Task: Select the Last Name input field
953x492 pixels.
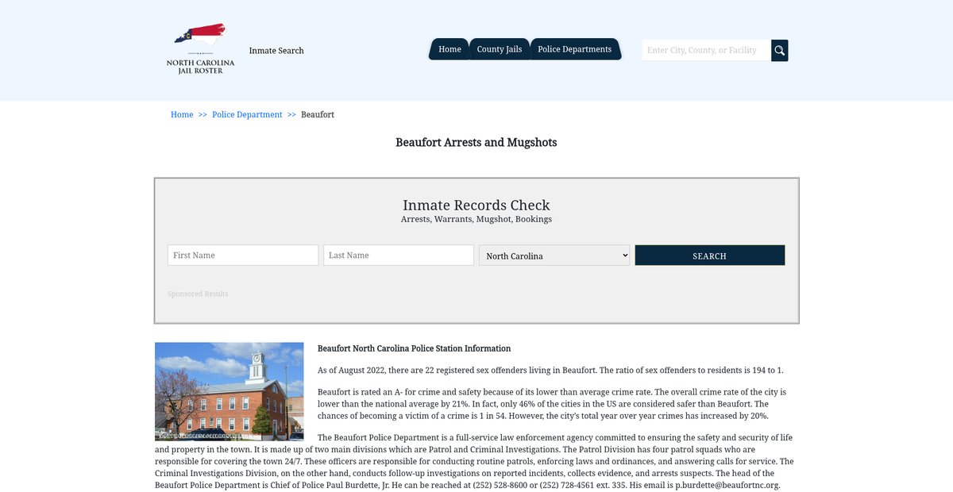Action: click(399, 255)
